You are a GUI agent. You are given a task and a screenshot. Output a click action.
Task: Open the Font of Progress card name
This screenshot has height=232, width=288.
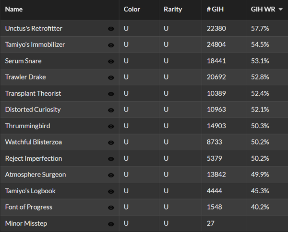[x=28, y=207]
